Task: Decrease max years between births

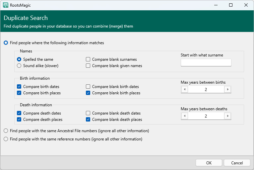Action: [184, 89]
